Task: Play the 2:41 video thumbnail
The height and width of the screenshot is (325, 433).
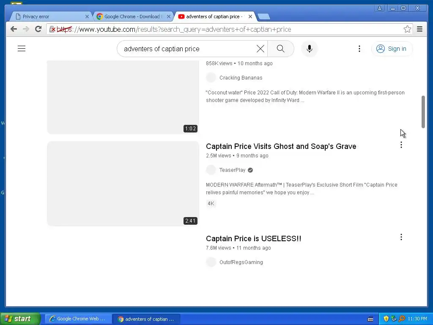Action: [123, 184]
